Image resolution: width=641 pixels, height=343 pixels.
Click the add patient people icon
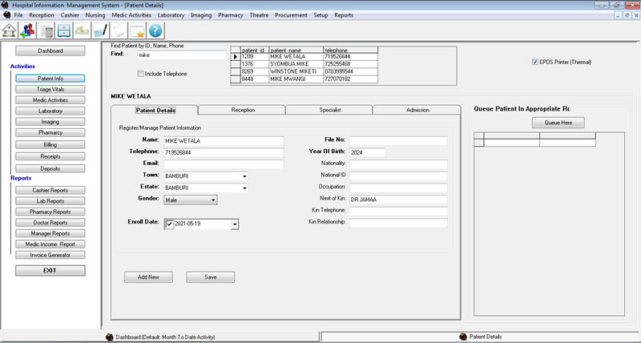pyautogui.click(x=29, y=30)
